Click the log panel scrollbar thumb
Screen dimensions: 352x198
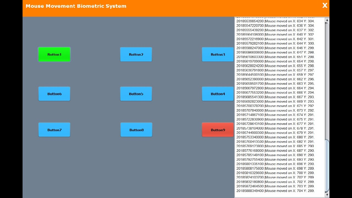pos(327,166)
